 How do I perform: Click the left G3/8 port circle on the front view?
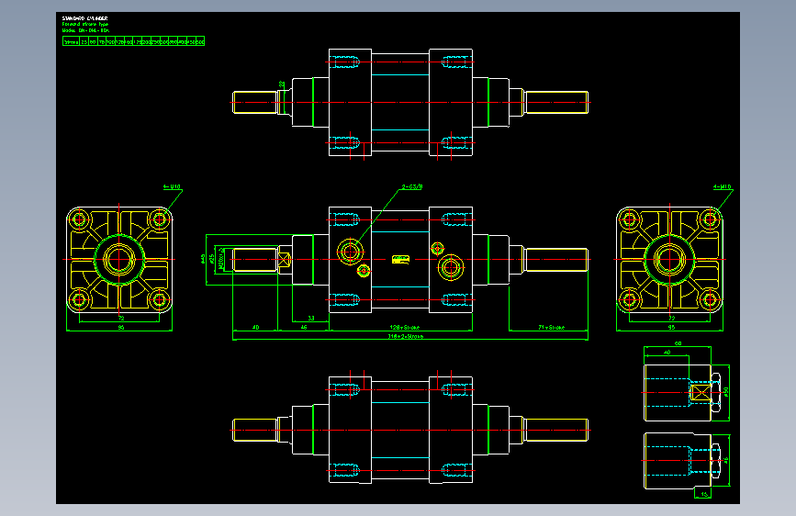point(350,252)
